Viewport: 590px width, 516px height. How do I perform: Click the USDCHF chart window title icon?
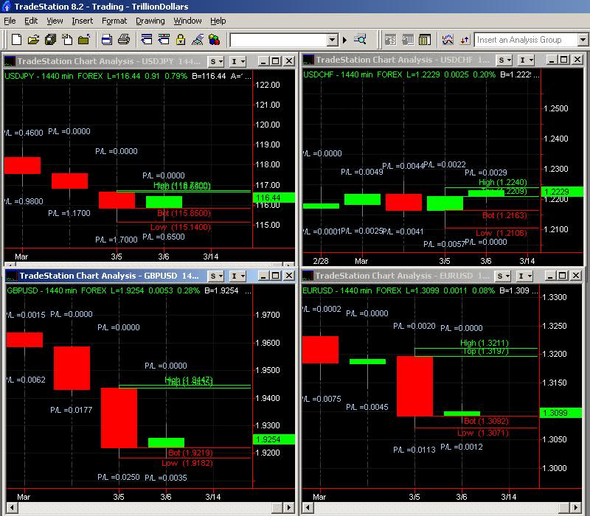(308, 60)
